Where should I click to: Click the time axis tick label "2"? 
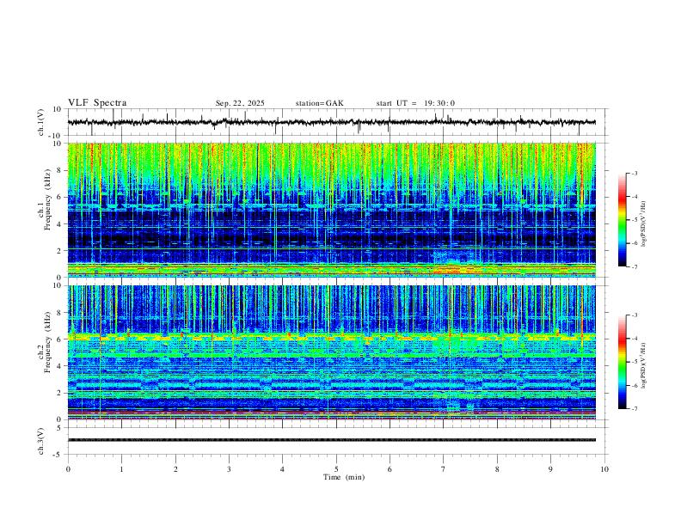pyautogui.click(x=175, y=469)
